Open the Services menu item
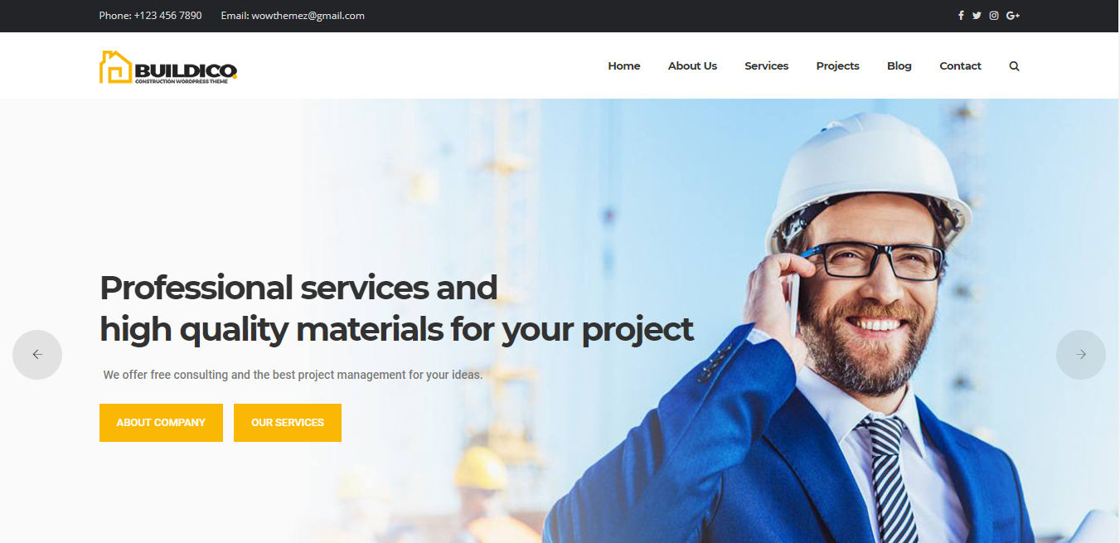Image resolution: width=1120 pixels, height=543 pixels. pyautogui.click(x=767, y=66)
